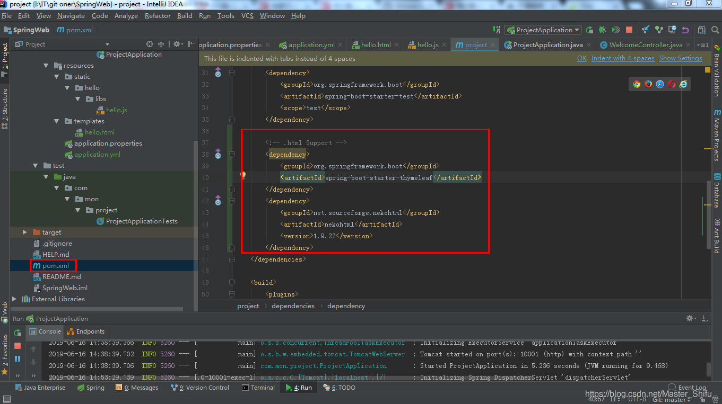Show hidden editor tabs list

tap(703, 44)
